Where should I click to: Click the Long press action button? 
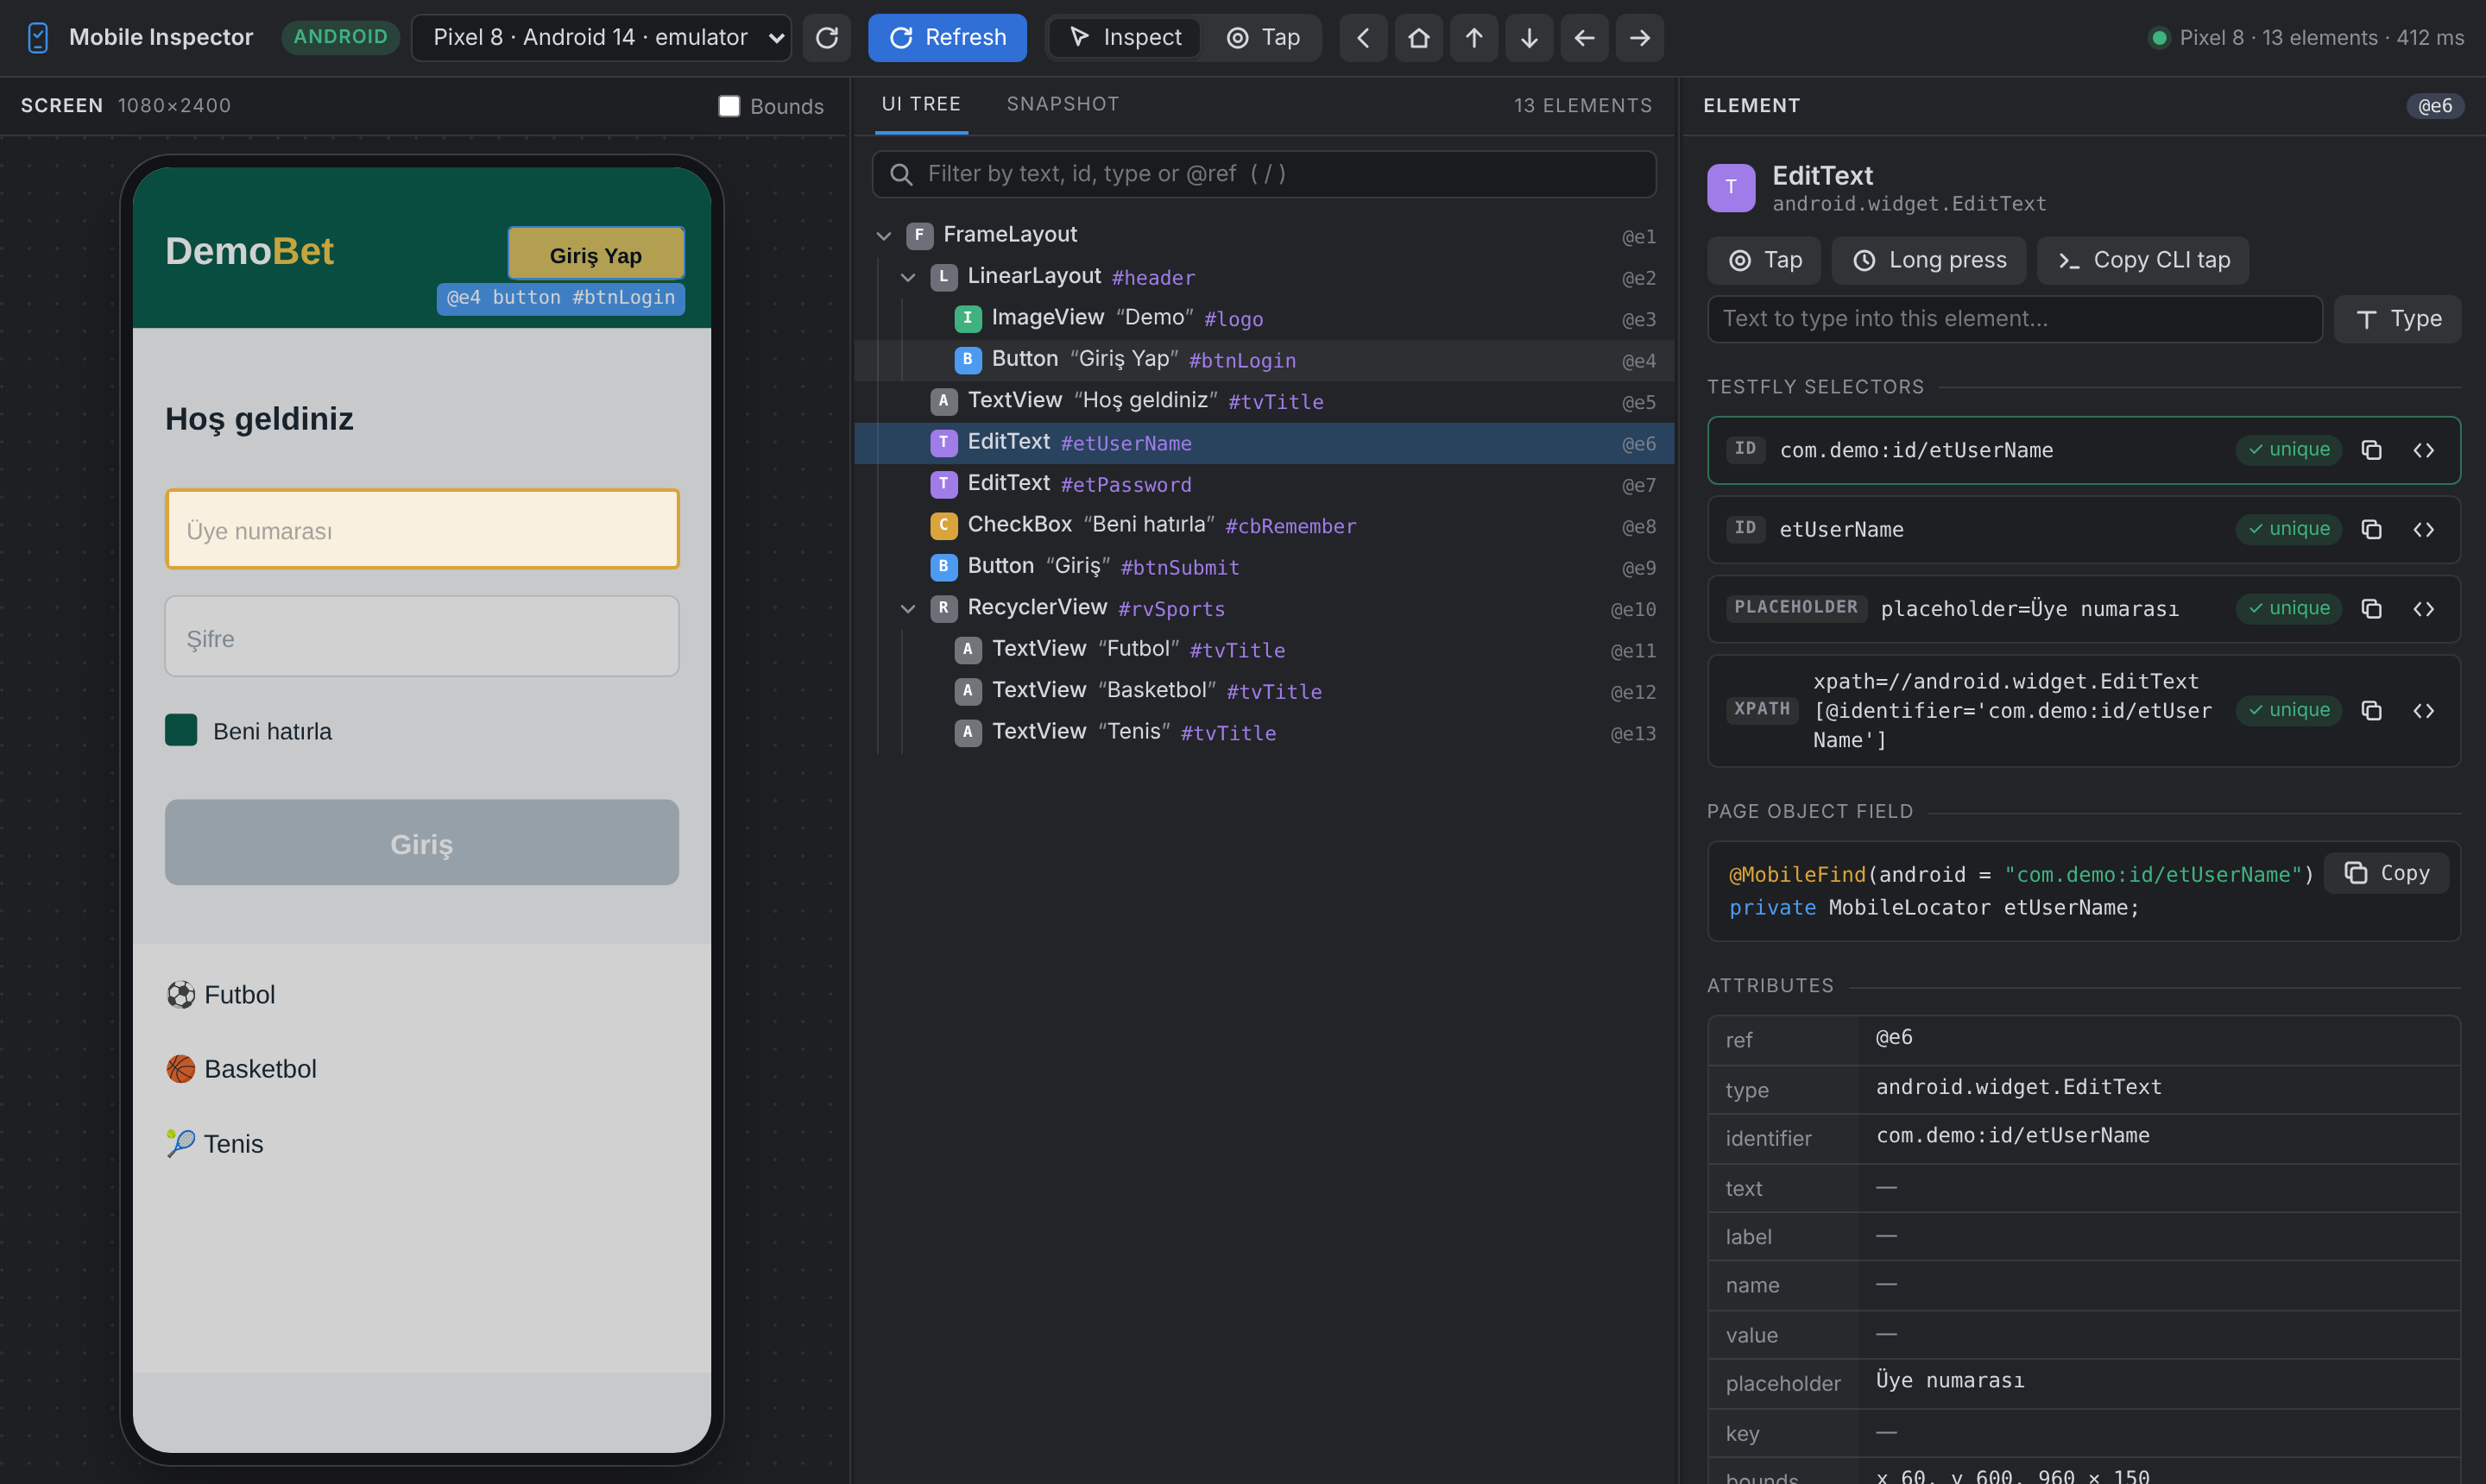1928,260
